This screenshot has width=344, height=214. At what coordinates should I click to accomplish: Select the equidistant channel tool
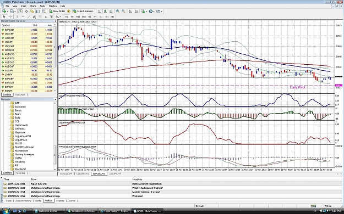(x=34, y=16)
